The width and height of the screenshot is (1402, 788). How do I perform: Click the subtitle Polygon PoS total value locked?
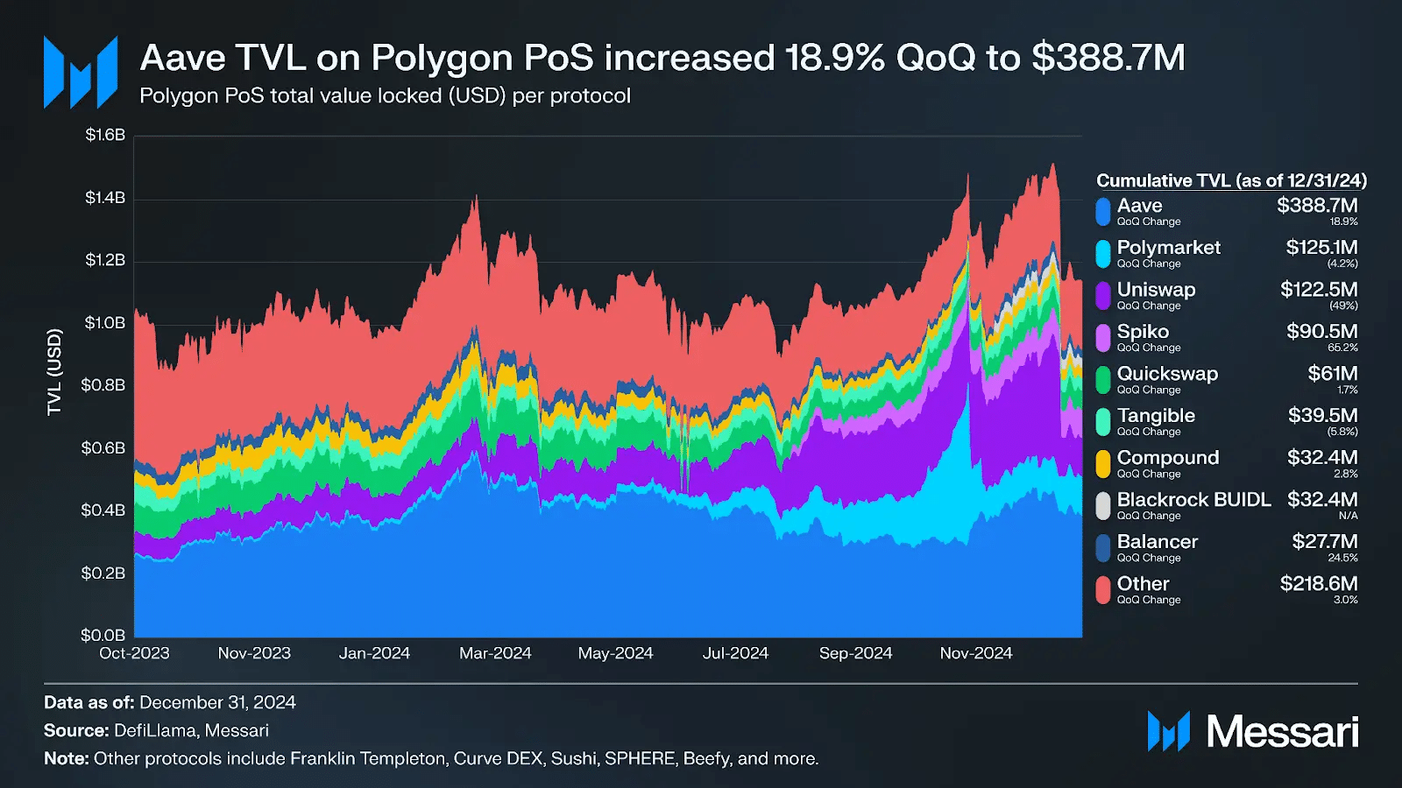[x=385, y=95]
